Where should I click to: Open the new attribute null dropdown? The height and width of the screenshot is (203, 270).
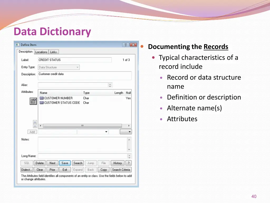click(126, 132)
